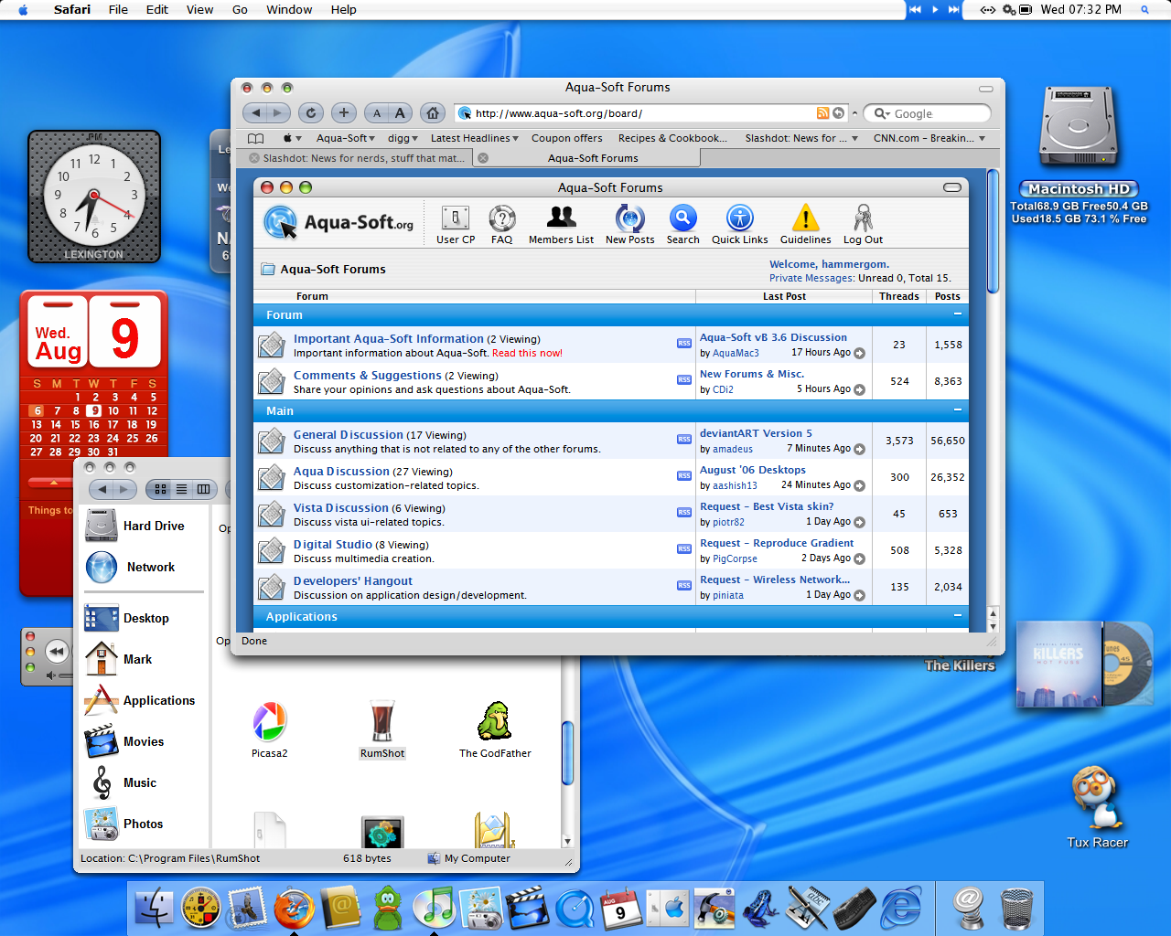The image size is (1171, 936).
Task: Click the Safari page vertical scrollbar thumb
Action: click(x=994, y=232)
